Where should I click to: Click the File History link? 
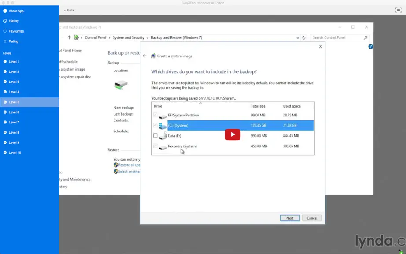[63, 187]
